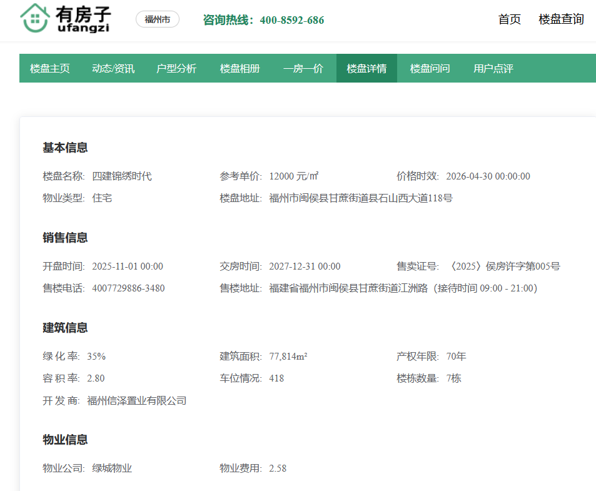Click the 楼盘地址 value with 石山西大道118号

[361, 198]
